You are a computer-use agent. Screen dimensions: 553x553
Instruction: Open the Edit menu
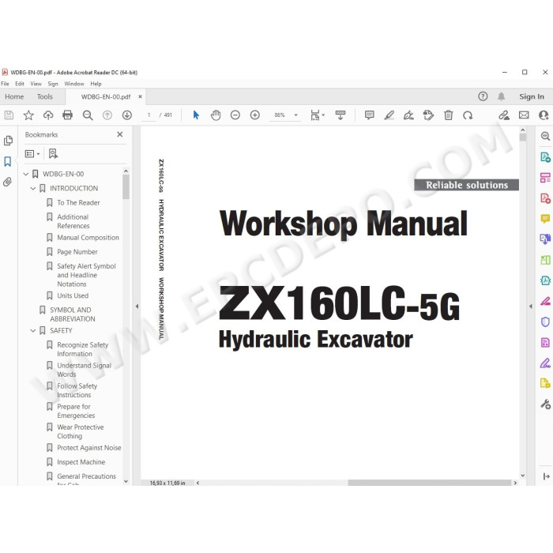tap(20, 84)
